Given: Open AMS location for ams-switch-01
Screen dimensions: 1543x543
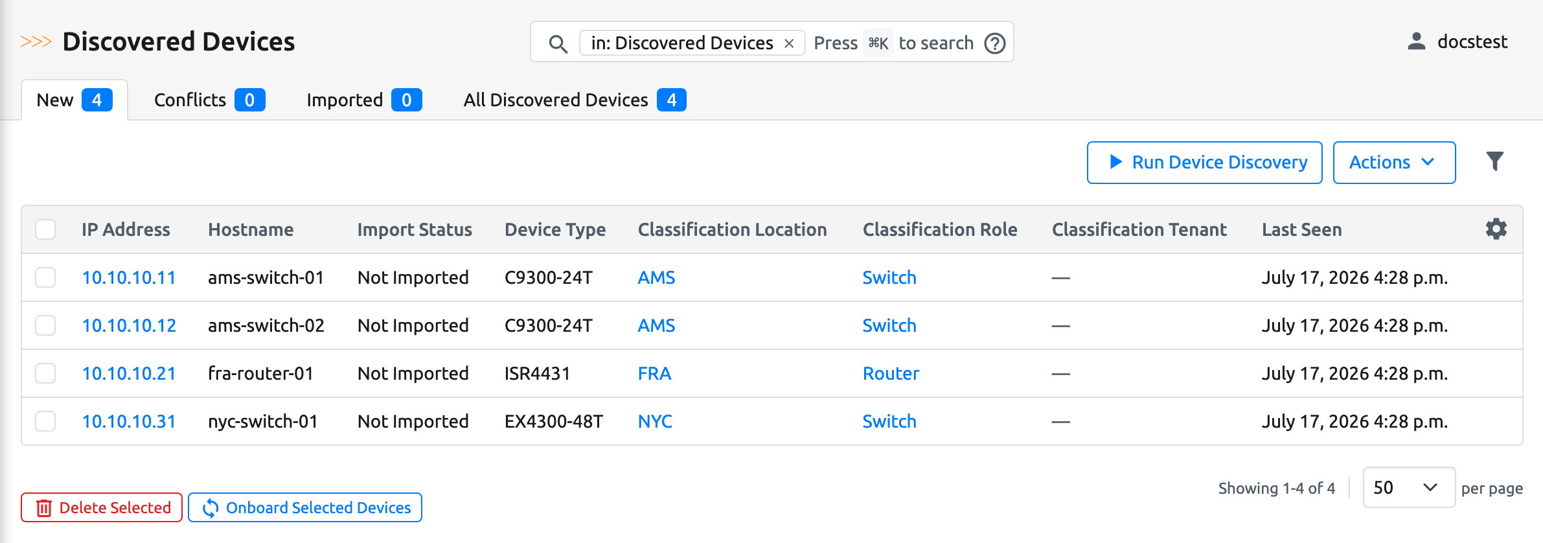Looking at the screenshot, I should (656, 278).
